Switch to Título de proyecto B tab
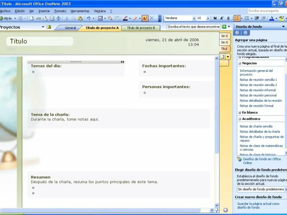The width and height of the screenshot is (287, 215). [x=141, y=28]
